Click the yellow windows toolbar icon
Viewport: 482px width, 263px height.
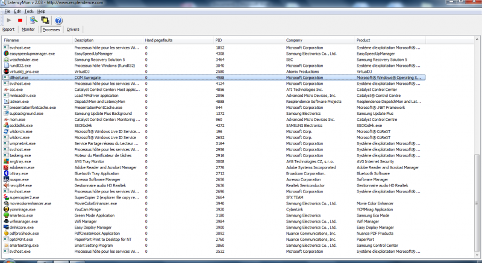pos(45,20)
